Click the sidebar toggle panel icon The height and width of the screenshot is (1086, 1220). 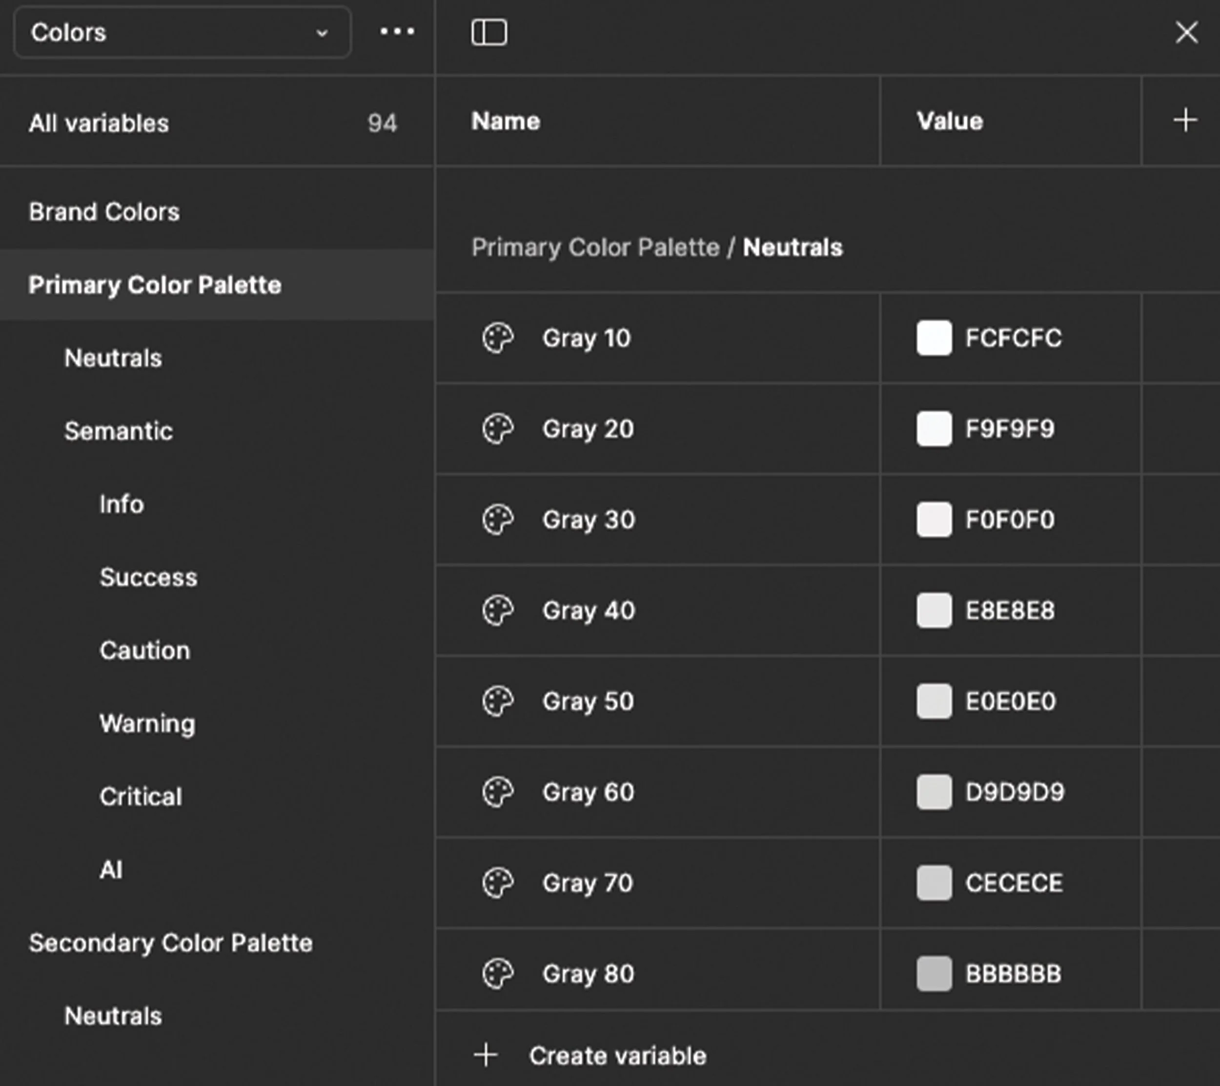(x=489, y=32)
